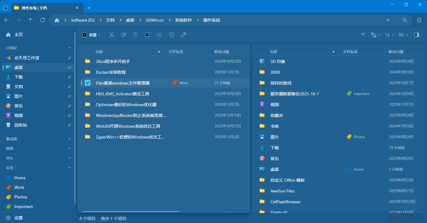Viewport: 427px width, 223px height.
Task: Toggle the preview pane button
Action: pos(417,35)
